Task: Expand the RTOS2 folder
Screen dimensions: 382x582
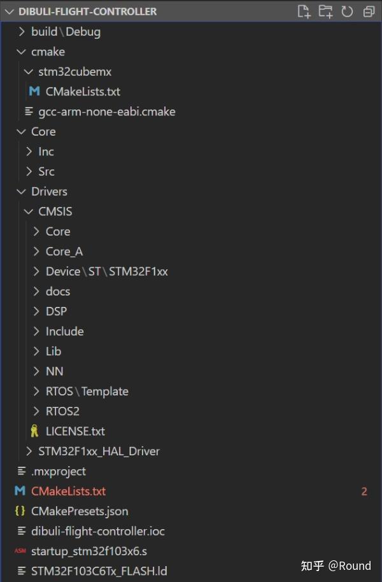Action: tap(36, 411)
